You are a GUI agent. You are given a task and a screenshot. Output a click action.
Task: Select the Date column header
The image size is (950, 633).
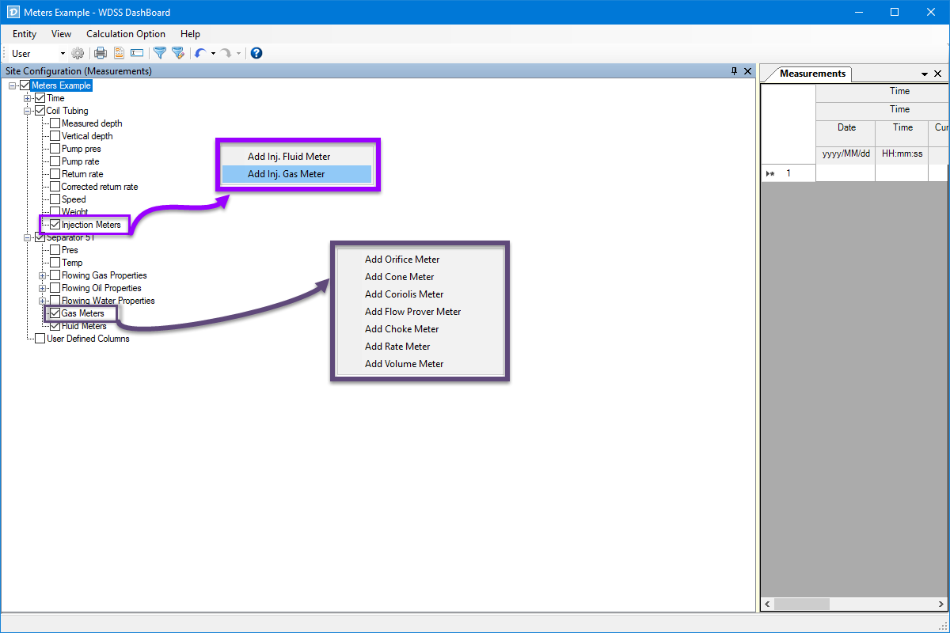pyautogui.click(x=845, y=132)
